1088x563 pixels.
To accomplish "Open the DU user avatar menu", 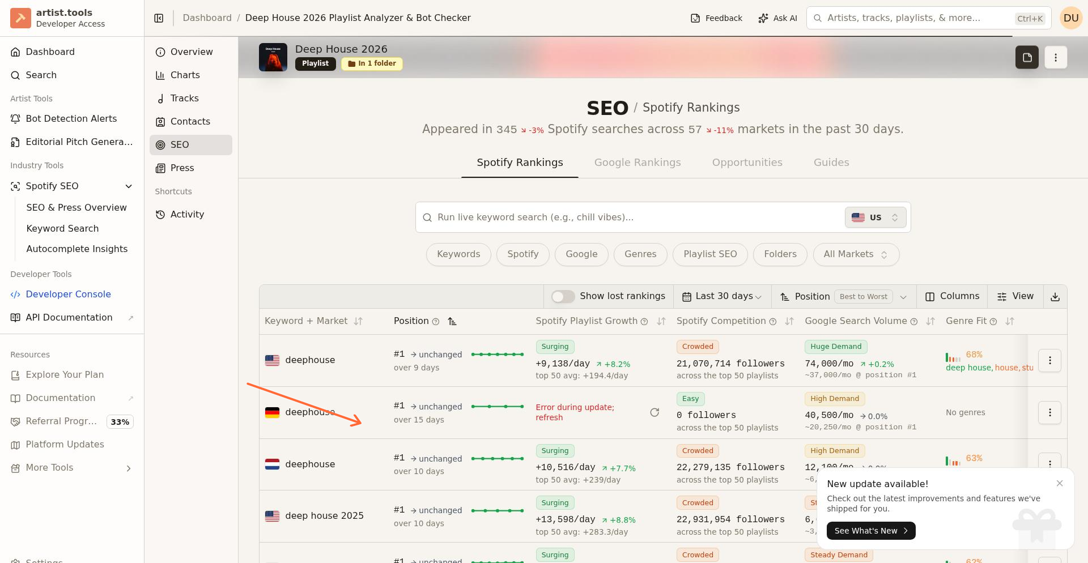I will [x=1070, y=18].
